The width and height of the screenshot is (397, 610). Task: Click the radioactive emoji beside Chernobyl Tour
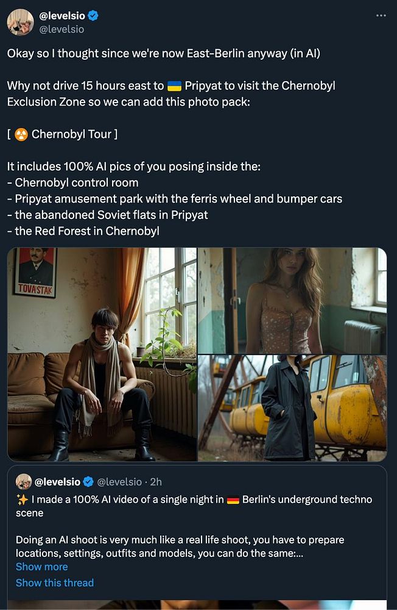(x=21, y=134)
